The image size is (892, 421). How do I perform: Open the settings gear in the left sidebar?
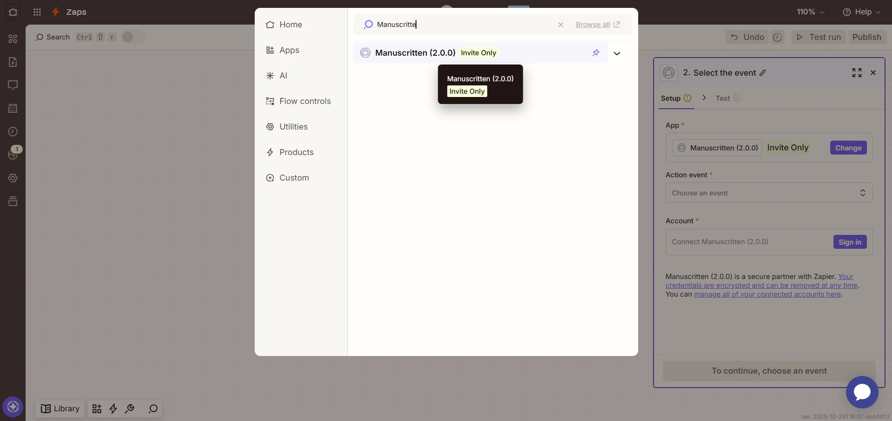pos(13,178)
